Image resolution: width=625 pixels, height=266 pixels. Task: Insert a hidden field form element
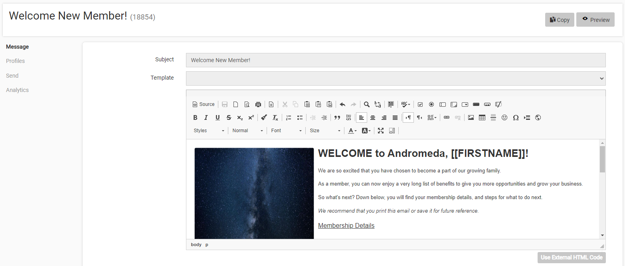(x=498, y=104)
